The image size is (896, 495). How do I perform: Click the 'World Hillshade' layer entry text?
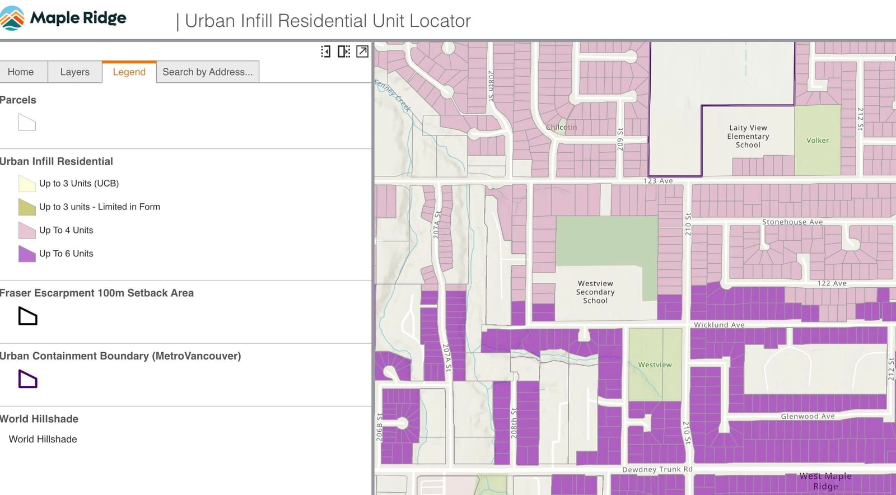43,439
